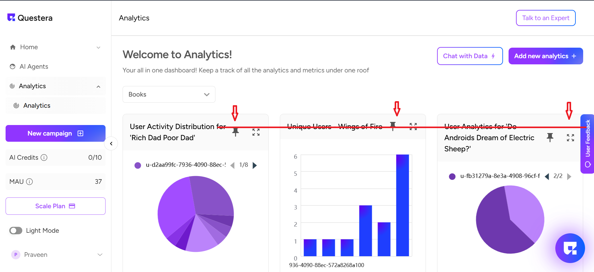Click the AI Credits value 0/10
This screenshot has height=272, width=594.
point(95,158)
